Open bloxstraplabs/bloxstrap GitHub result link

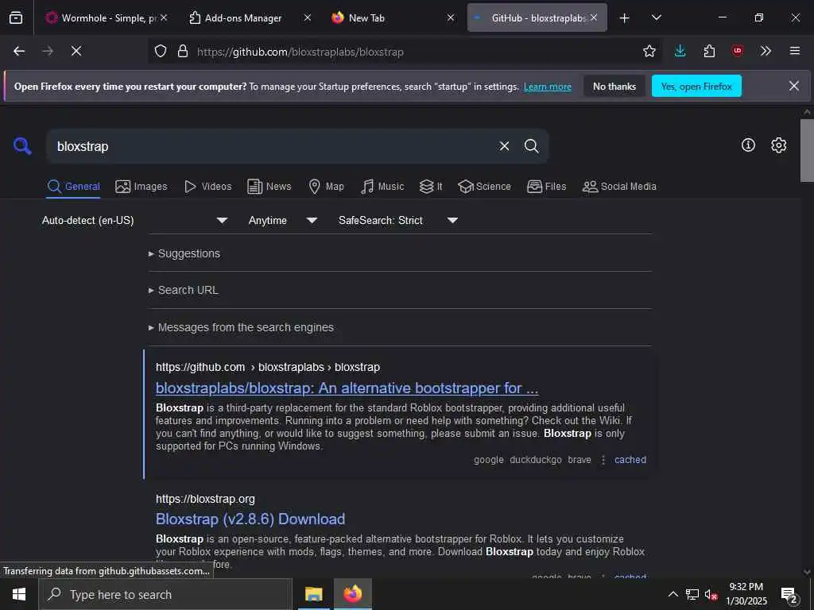347,388
